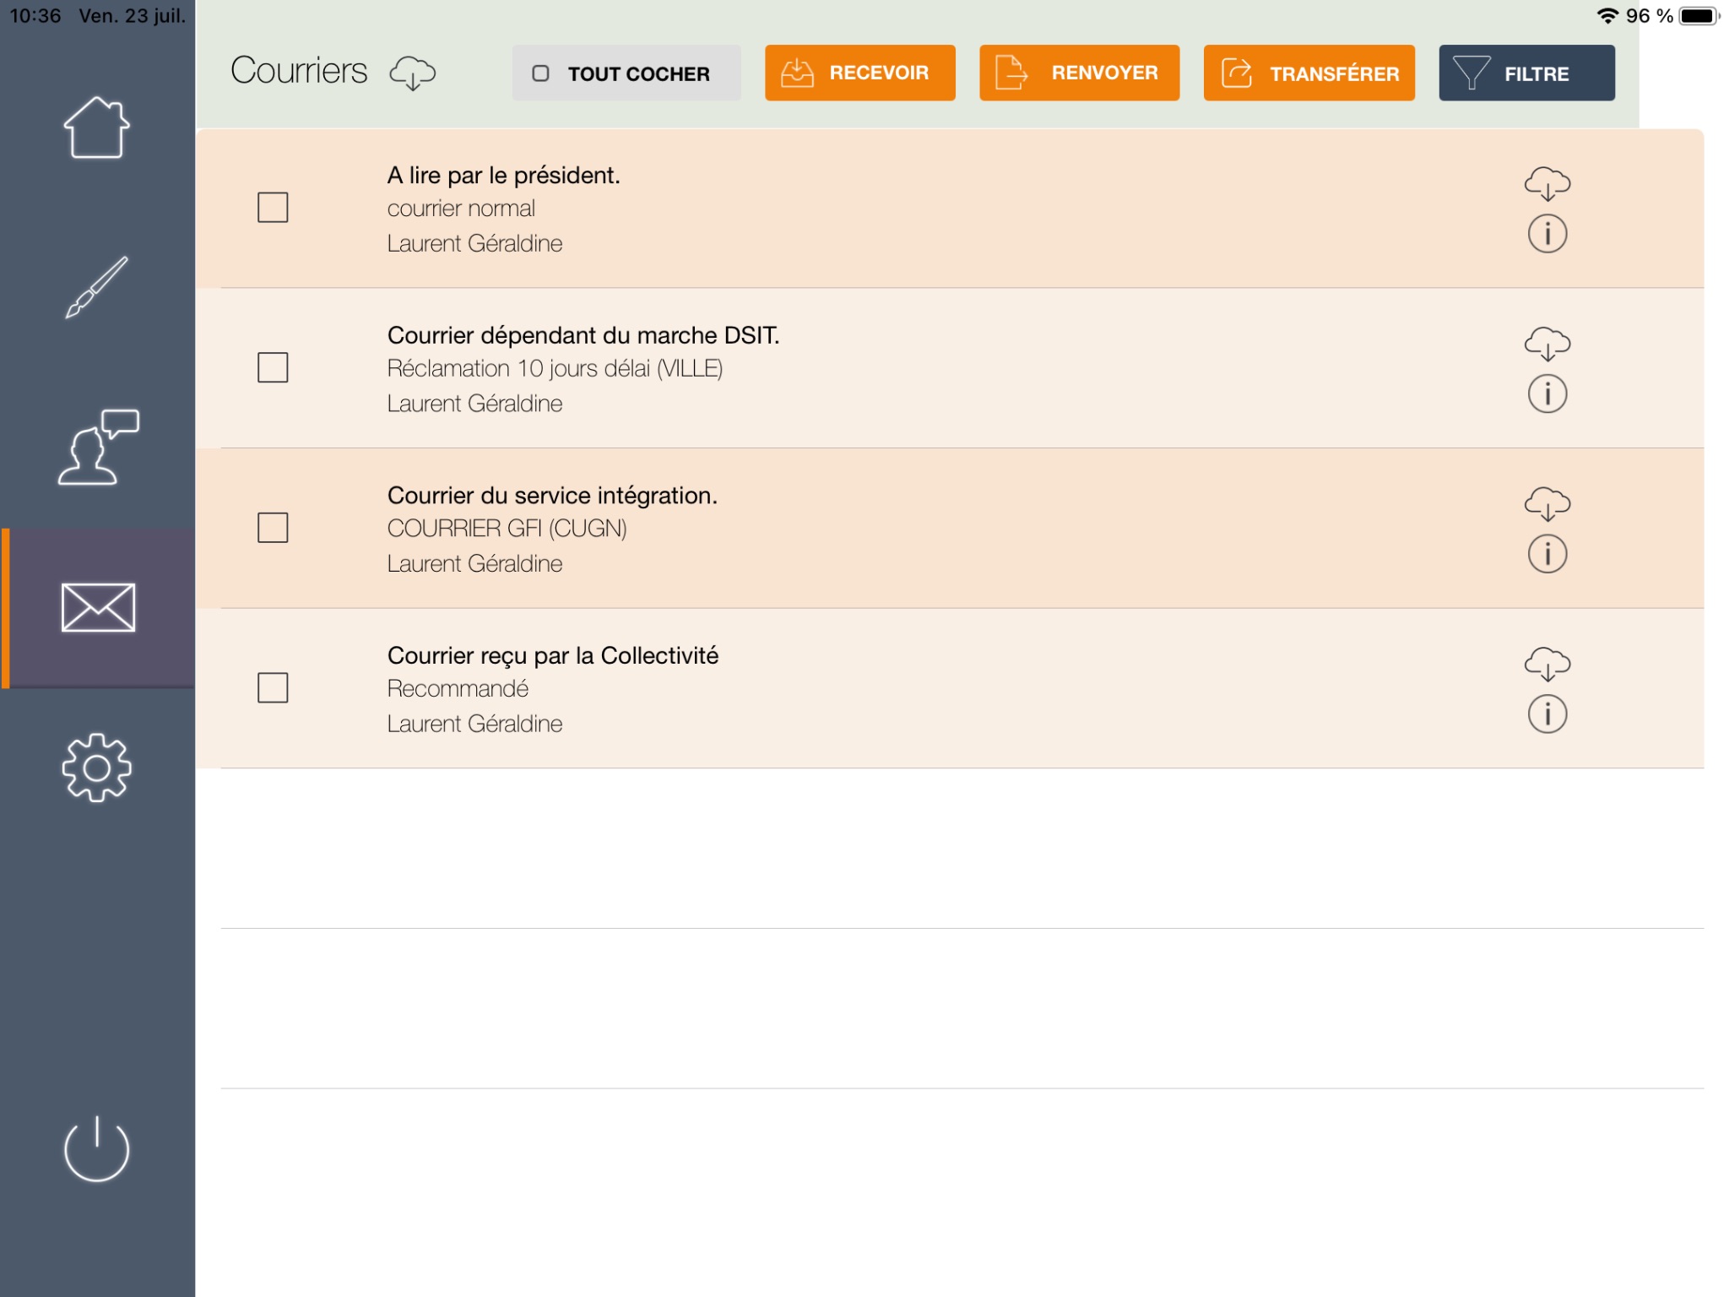Open 'A lire par le président.' title
Image resolution: width=1729 pixels, height=1297 pixels.
pyautogui.click(x=503, y=176)
